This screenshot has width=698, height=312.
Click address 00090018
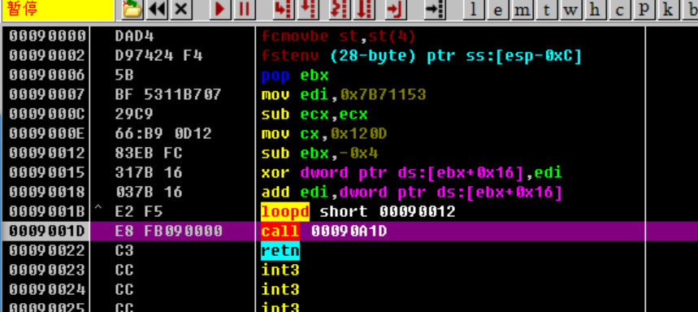click(x=47, y=193)
